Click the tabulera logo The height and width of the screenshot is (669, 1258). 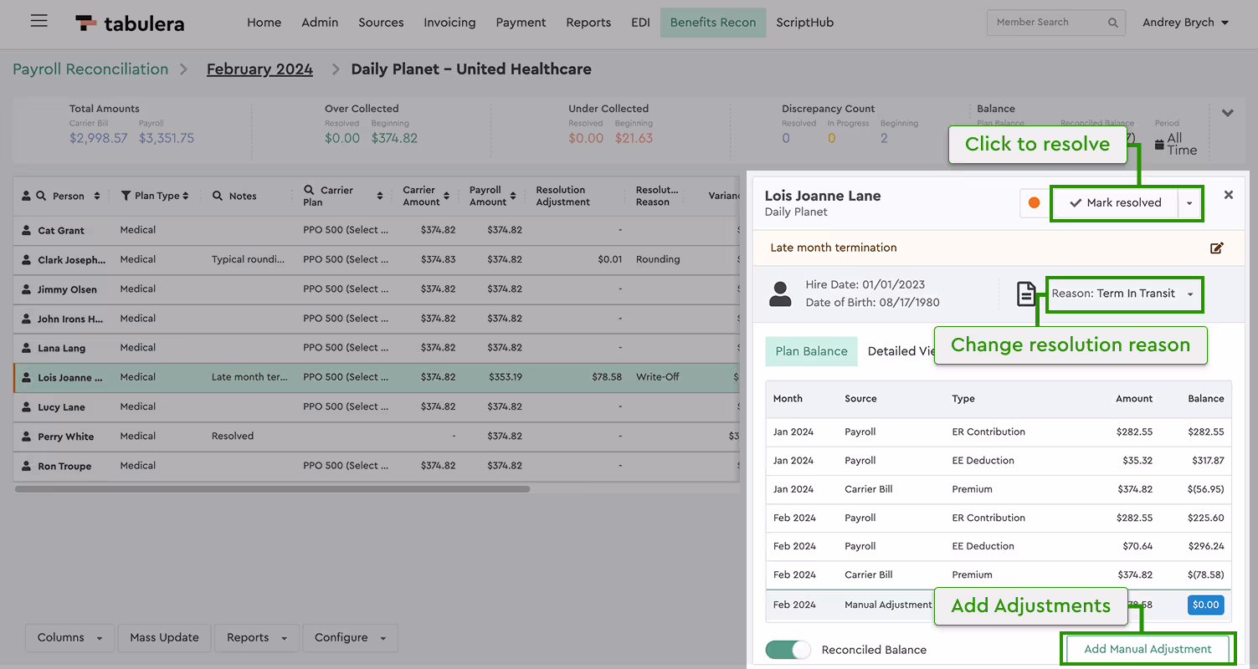coord(130,23)
